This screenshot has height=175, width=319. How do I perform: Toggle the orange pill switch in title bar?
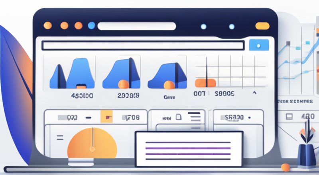262,26
